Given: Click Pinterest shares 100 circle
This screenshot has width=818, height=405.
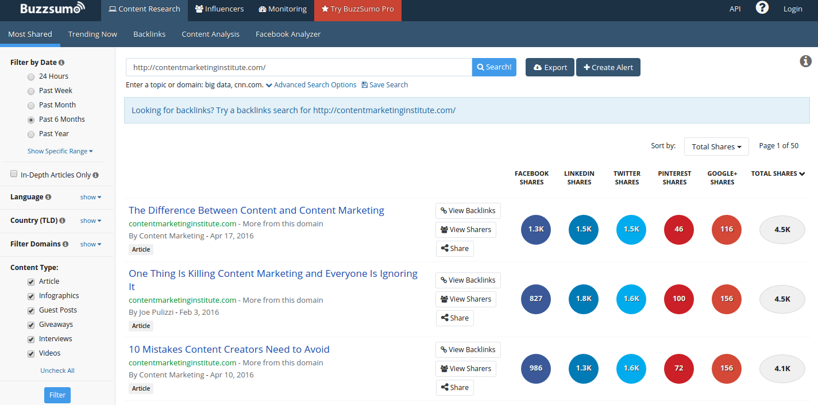Looking at the screenshot, I should 679,299.
